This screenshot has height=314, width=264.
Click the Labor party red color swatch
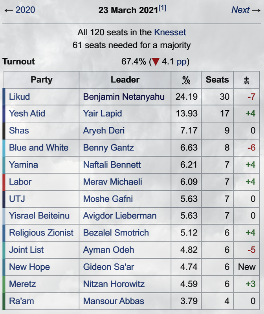pyautogui.click(x=4, y=182)
